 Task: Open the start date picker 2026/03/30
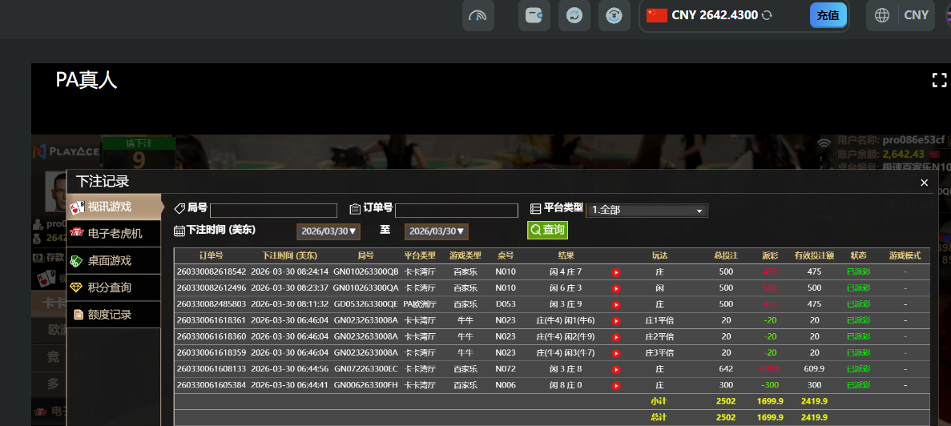pyautogui.click(x=328, y=231)
